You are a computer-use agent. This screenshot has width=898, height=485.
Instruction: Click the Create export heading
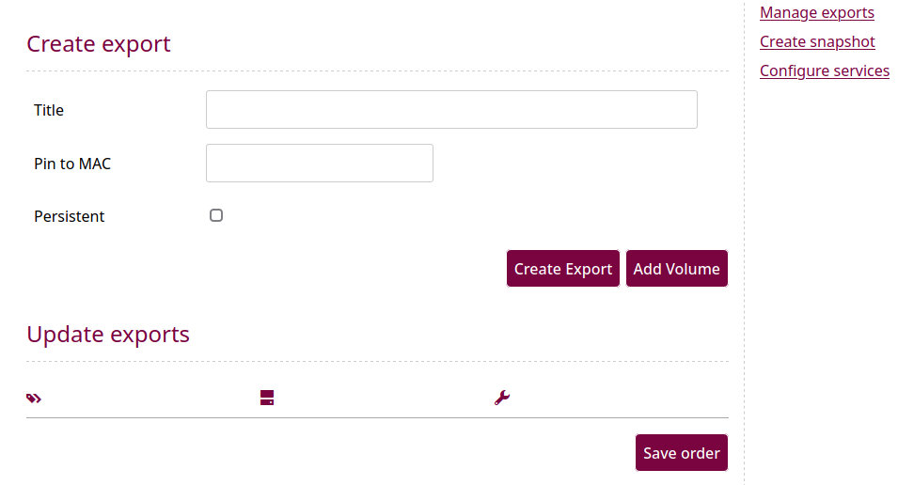(x=99, y=44)
